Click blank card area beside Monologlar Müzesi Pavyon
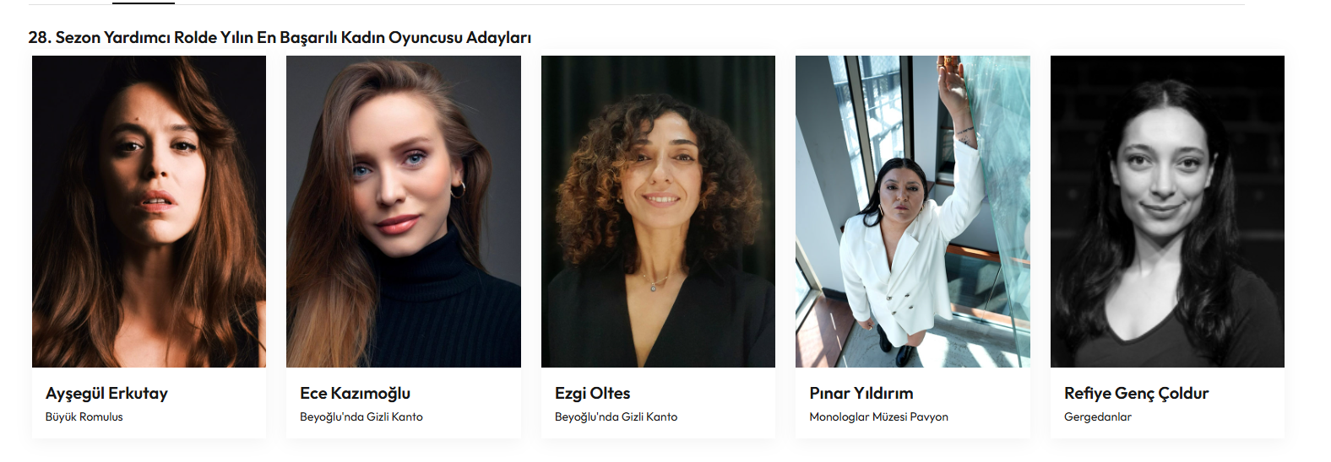Image resolution: width=1331 pixels, height=462 pixels. [988, 417]
